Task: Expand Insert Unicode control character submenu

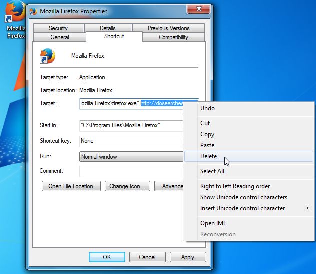Action: 249,208
